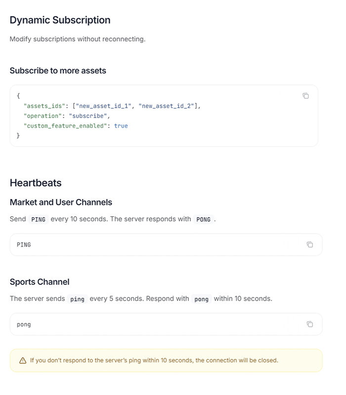Viewport: 346px width, 395px height.
Task: Click the "assets_ids" key in the JSON
Action: 43,106
